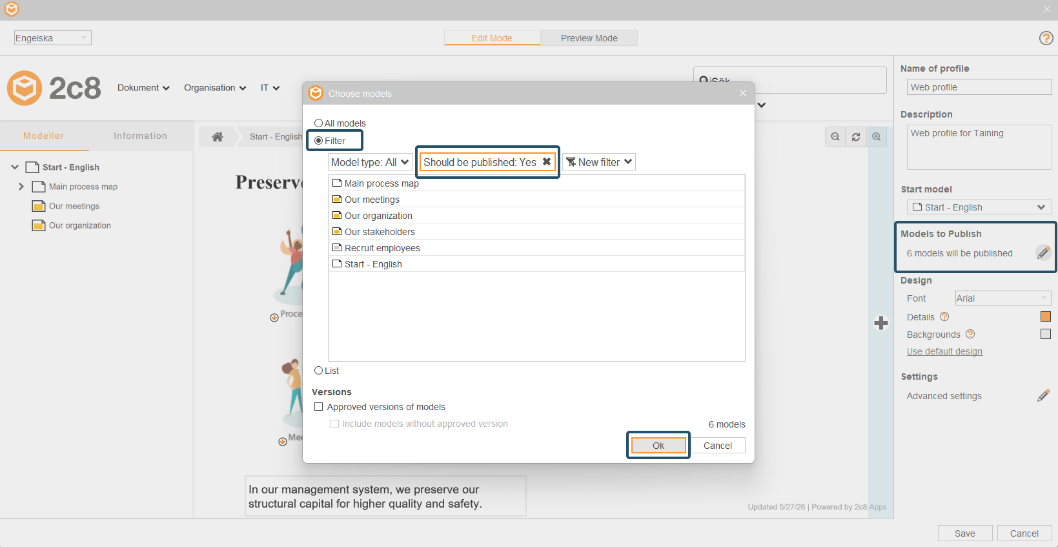This screenshot has height=547, width=1058.
Task: Click Ok in Choose models dialog
Action: coord(658,446)
